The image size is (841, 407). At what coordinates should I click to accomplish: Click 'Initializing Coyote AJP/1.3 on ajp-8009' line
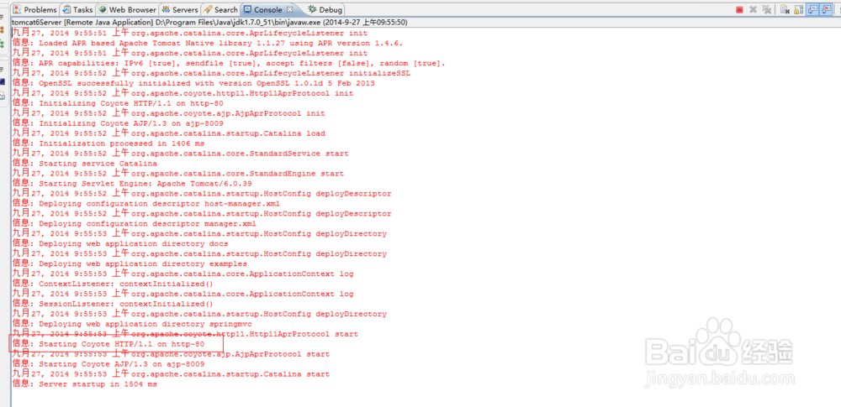pos(118,123)
